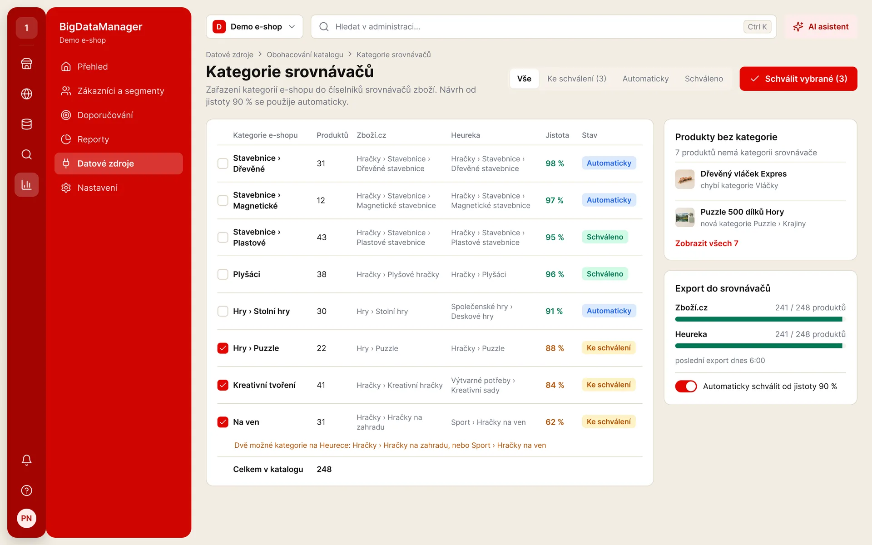Open Doporučování in the sidebar
872x545 pixels.
coord(118,115)
